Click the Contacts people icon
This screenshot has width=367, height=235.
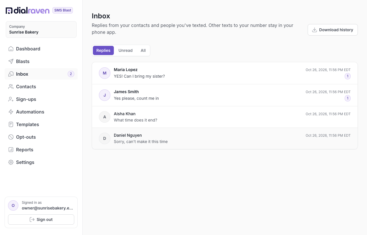[x=11, y=87]
